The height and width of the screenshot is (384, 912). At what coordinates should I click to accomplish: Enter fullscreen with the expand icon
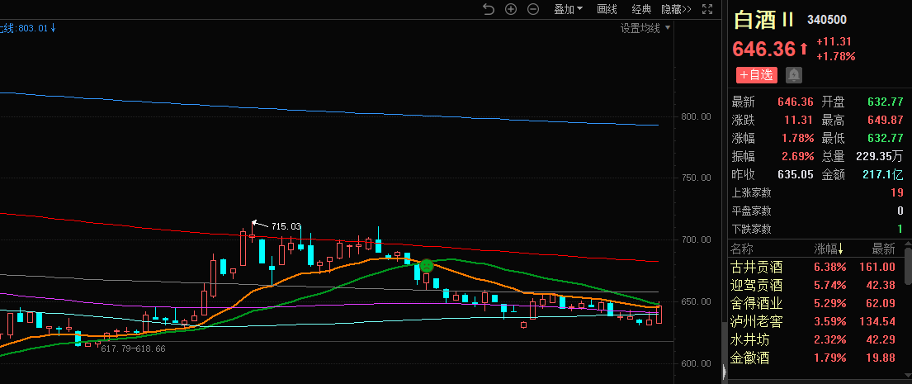point(707,9)
